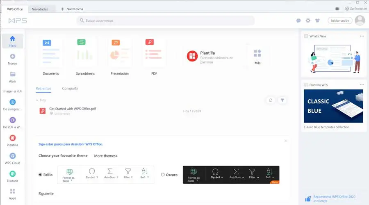Image resolution: width=369 pixels, height=205 pixels.
Task: Select the Oscuro theme radio button
Action: 163,175
